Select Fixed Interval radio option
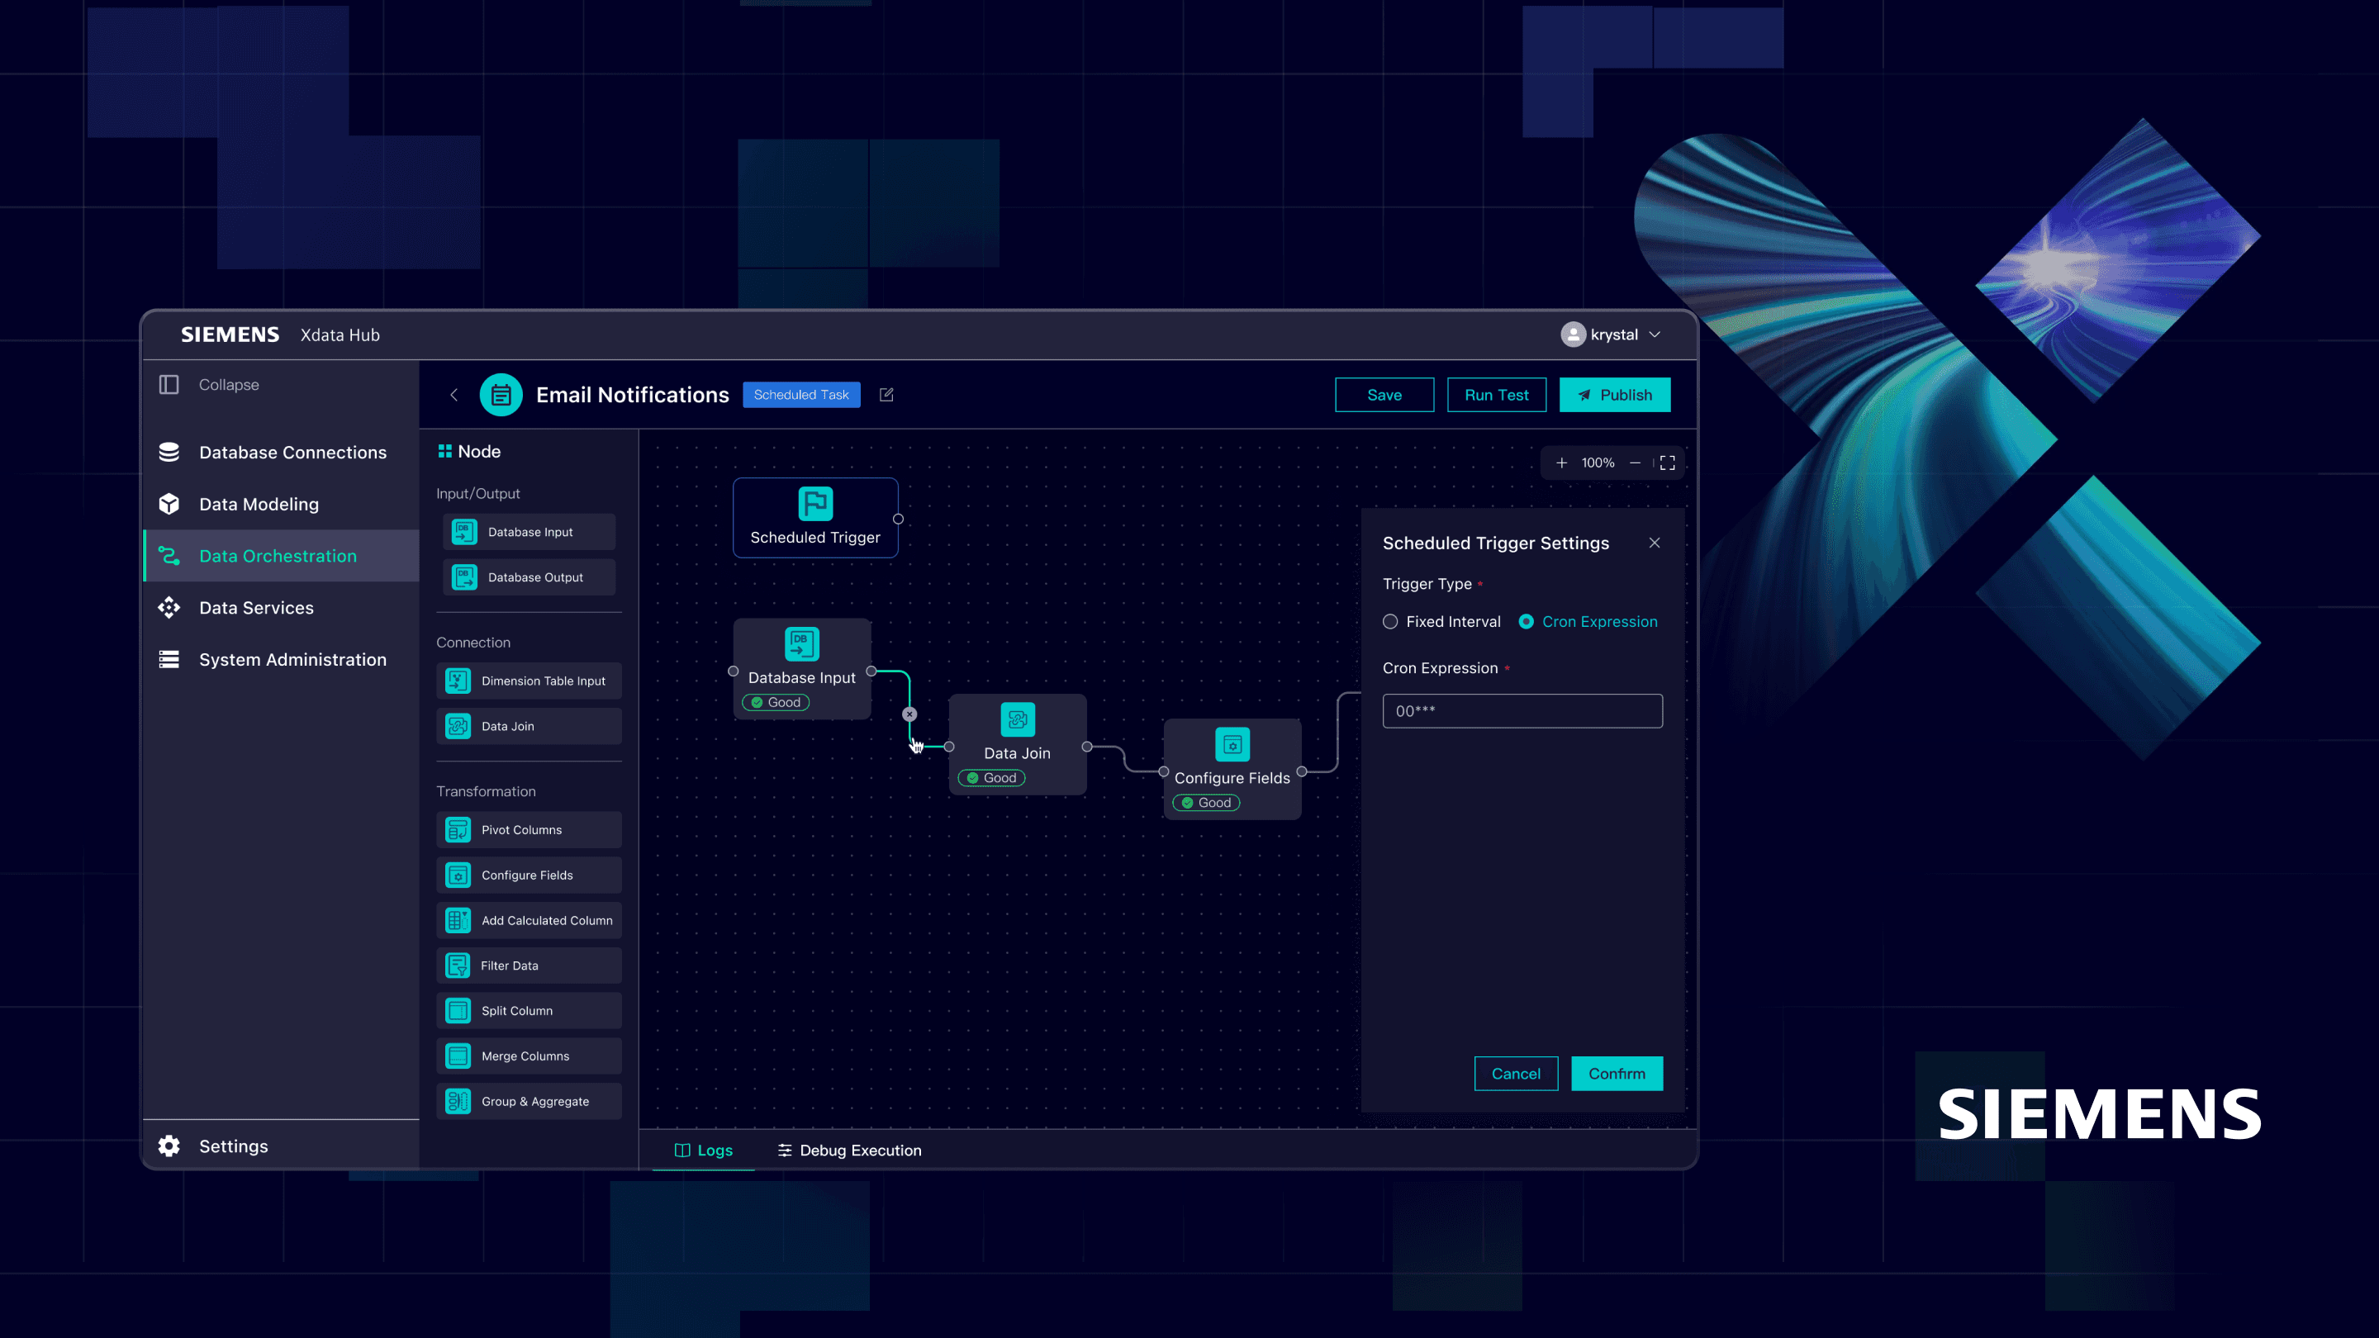Viewport: 2379px width, 1338px height. (1390, 621)
